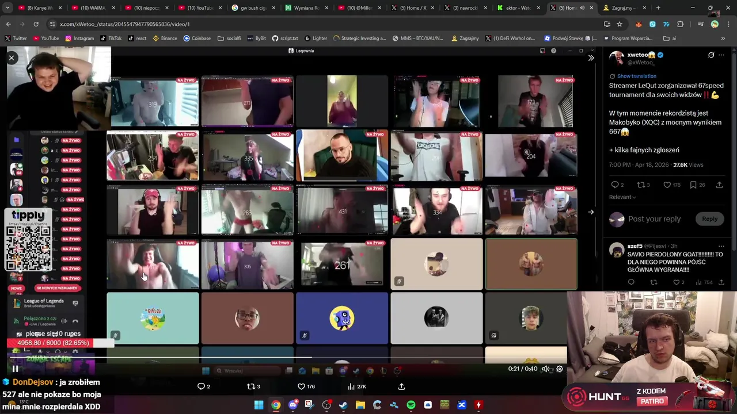737x414 pixels.
Task: Open more options on xwetoo's tweet
Action: tap(721, 55)
